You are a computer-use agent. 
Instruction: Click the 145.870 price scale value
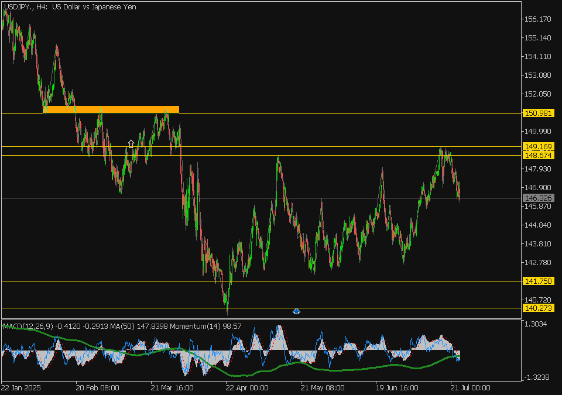537,207
